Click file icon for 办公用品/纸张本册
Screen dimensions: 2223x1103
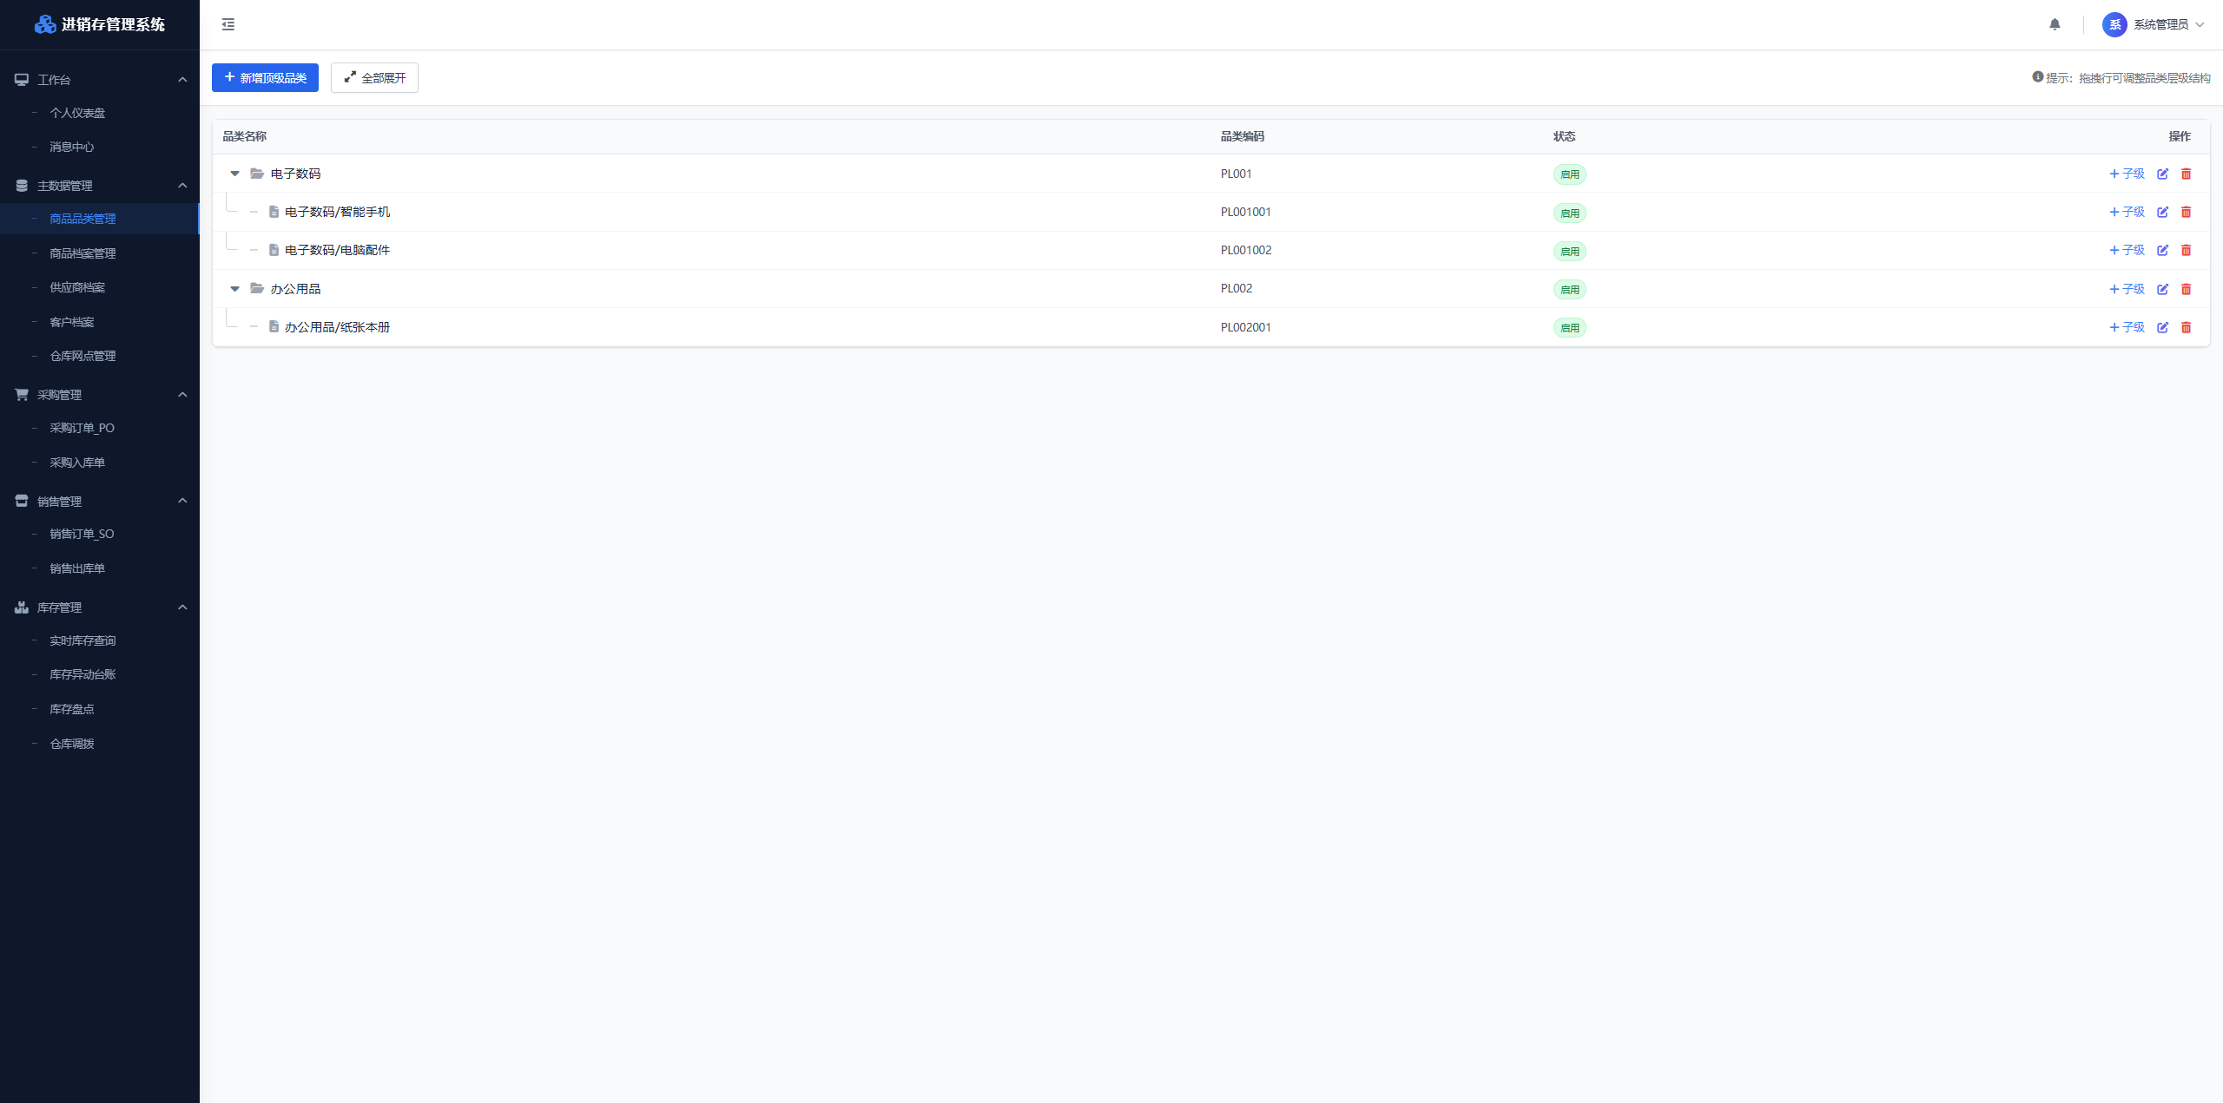coord(274,327)
